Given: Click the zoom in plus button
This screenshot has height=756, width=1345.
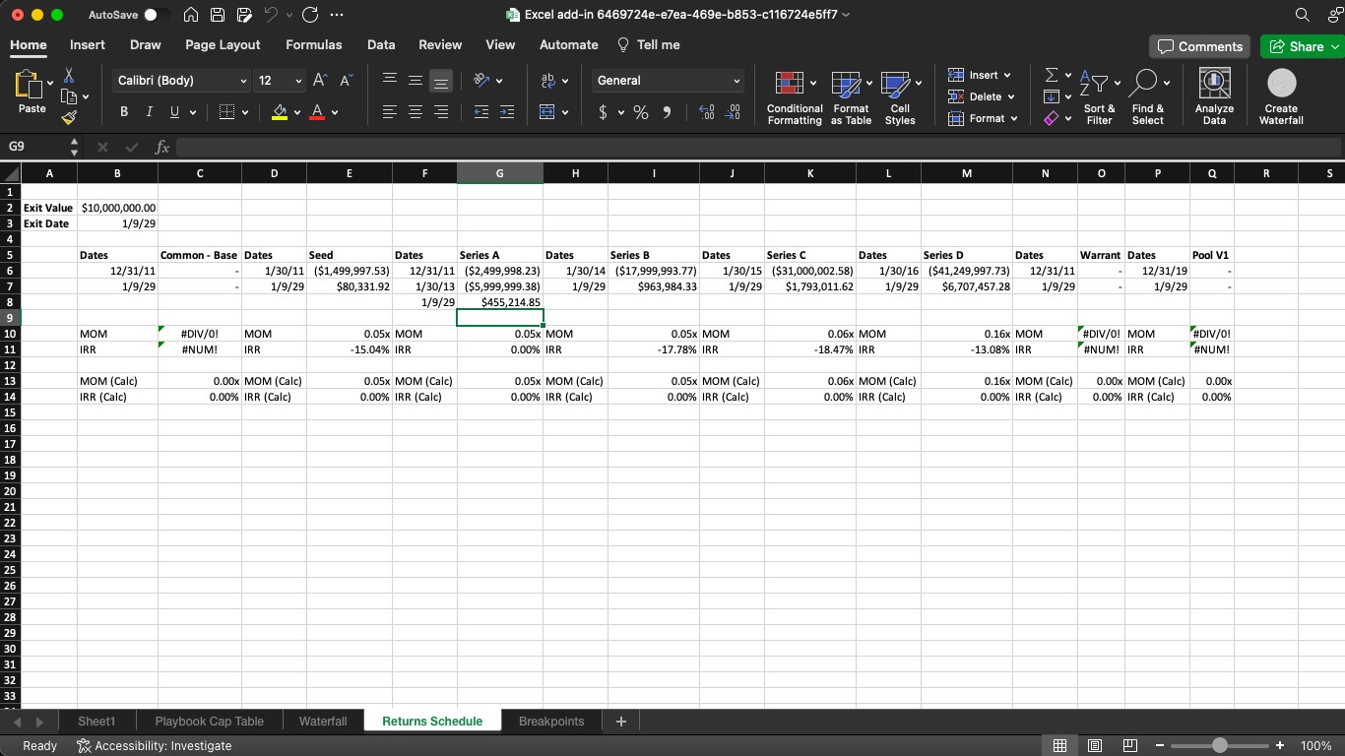Looking at the screenshot, I should pos(1279,746).
